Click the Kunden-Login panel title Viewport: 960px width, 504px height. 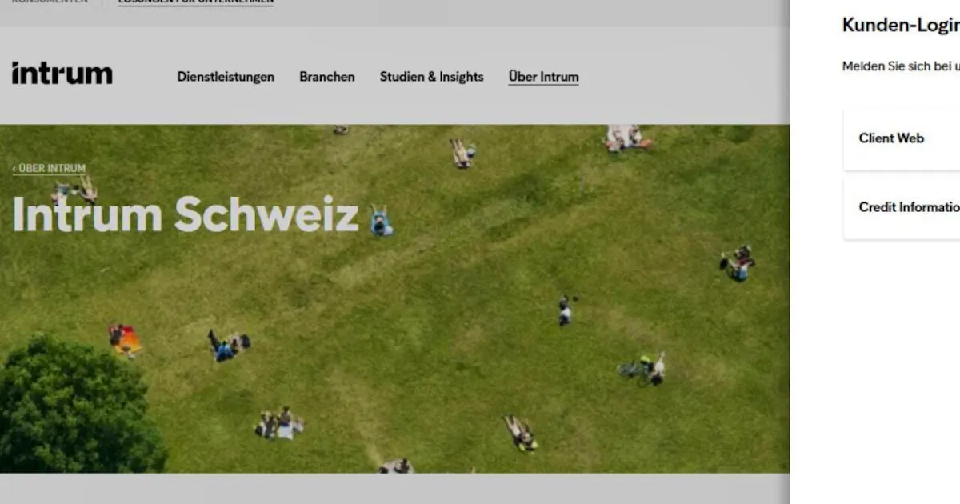[901, 26]
